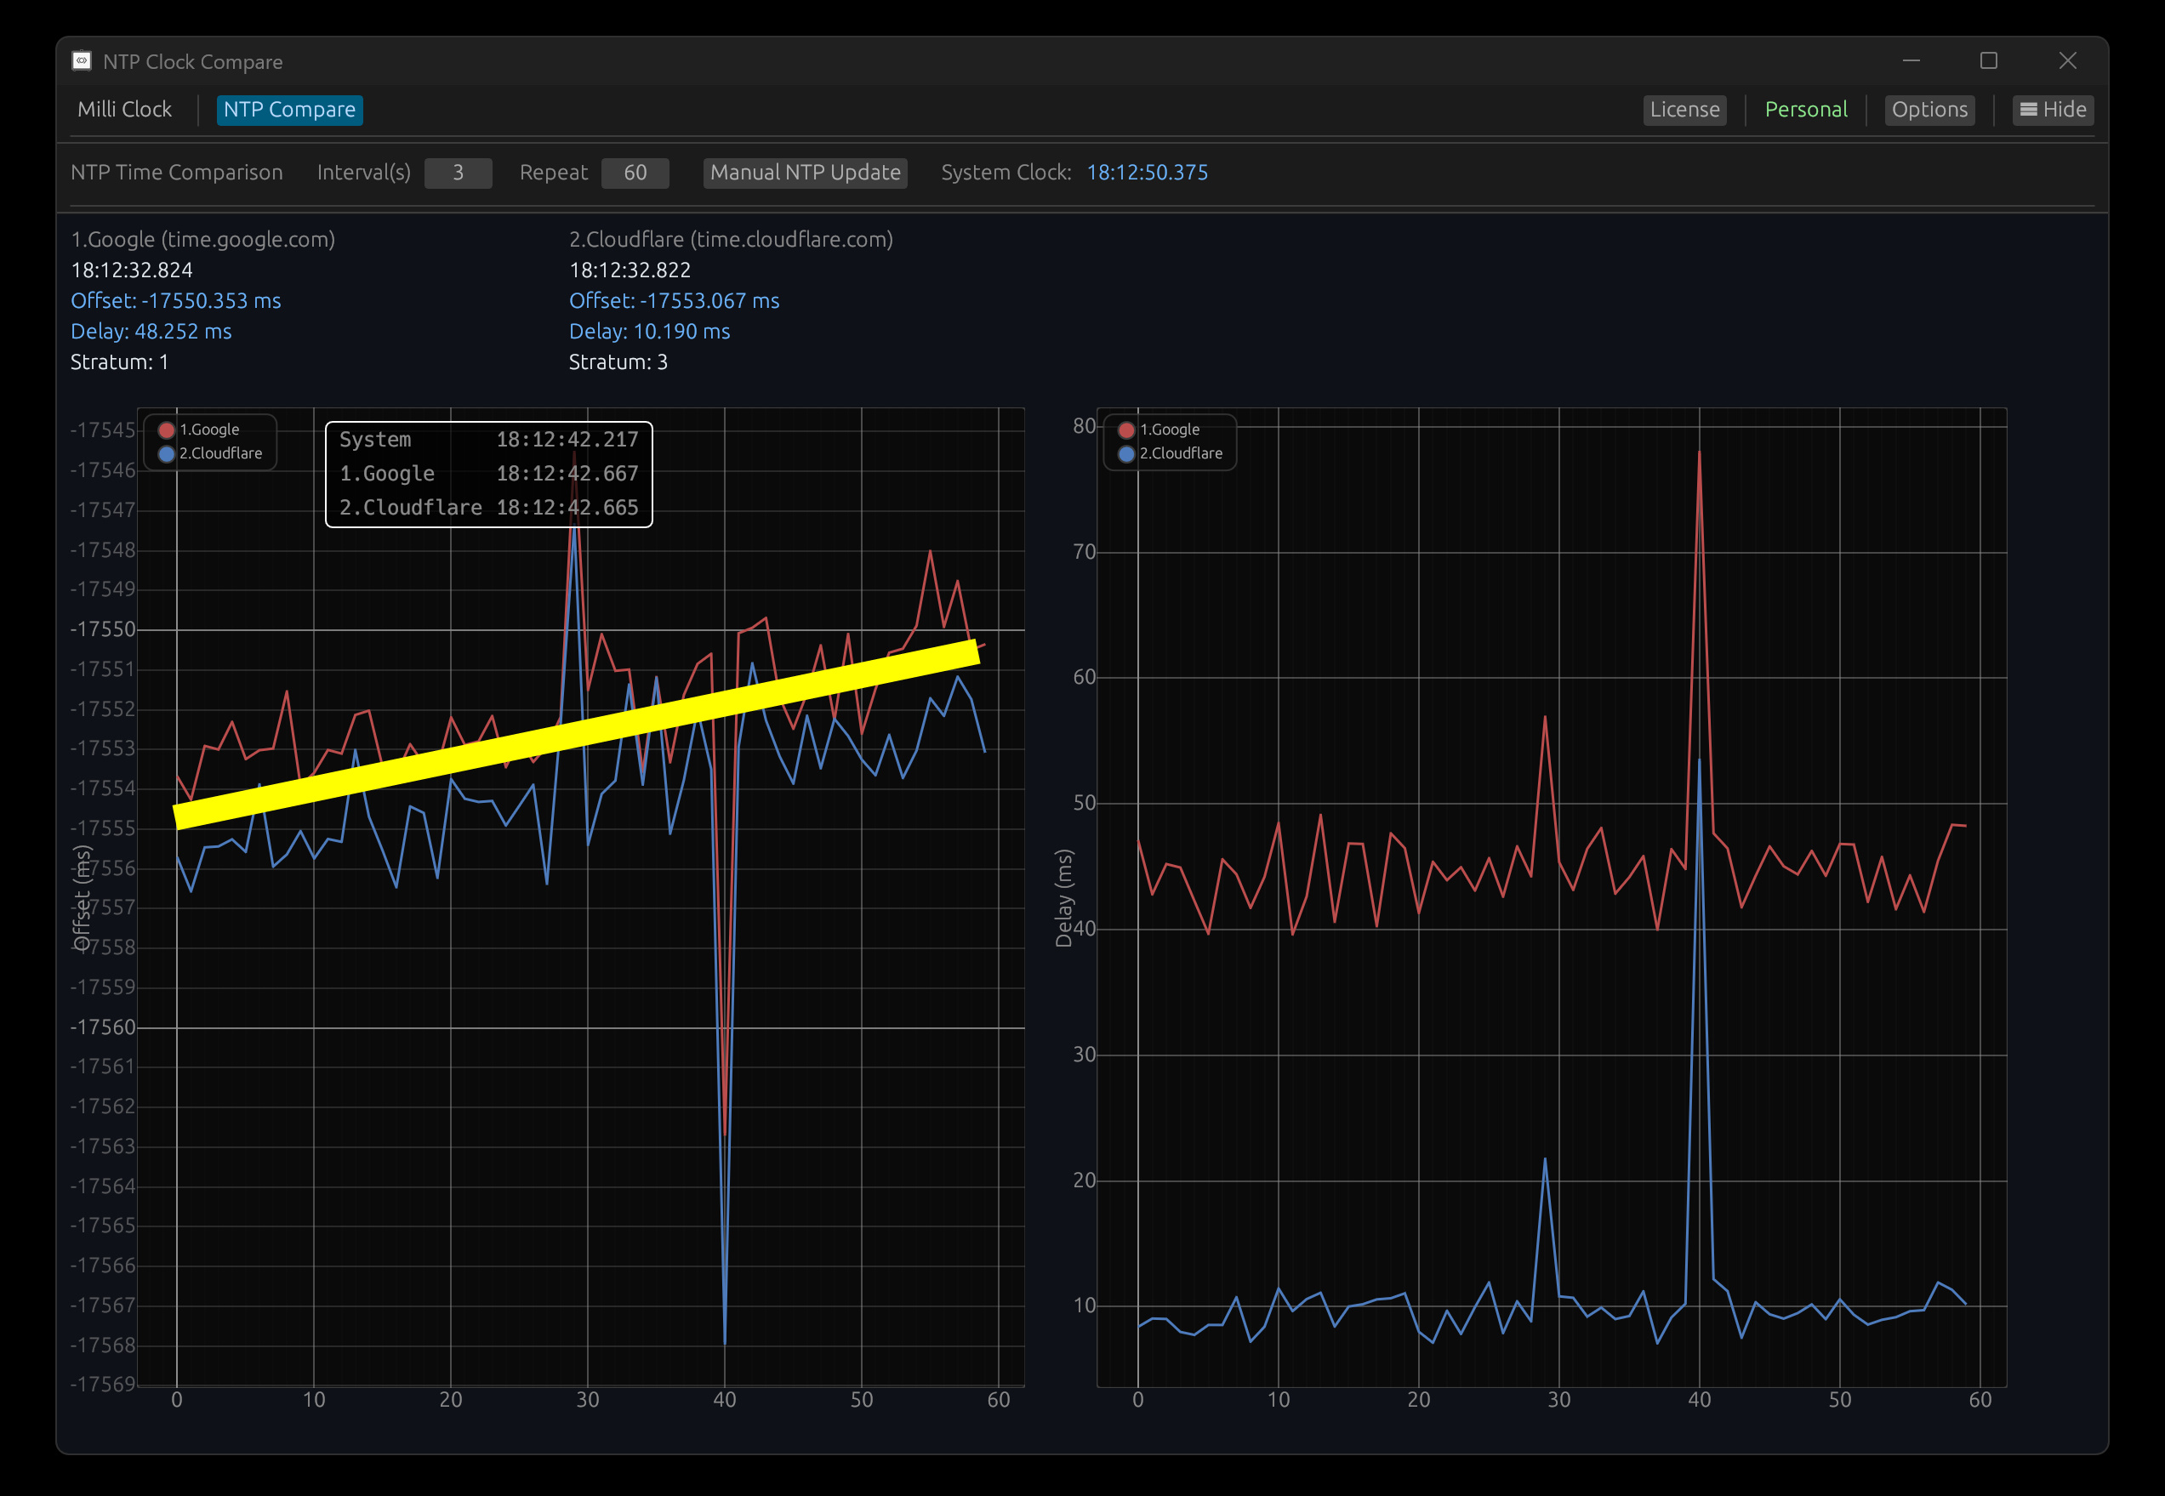The height and width of the screenshot is (1496, 2165).
Task: Click the NTP Clock Compare app icon
Action: [x=82, y=61]
